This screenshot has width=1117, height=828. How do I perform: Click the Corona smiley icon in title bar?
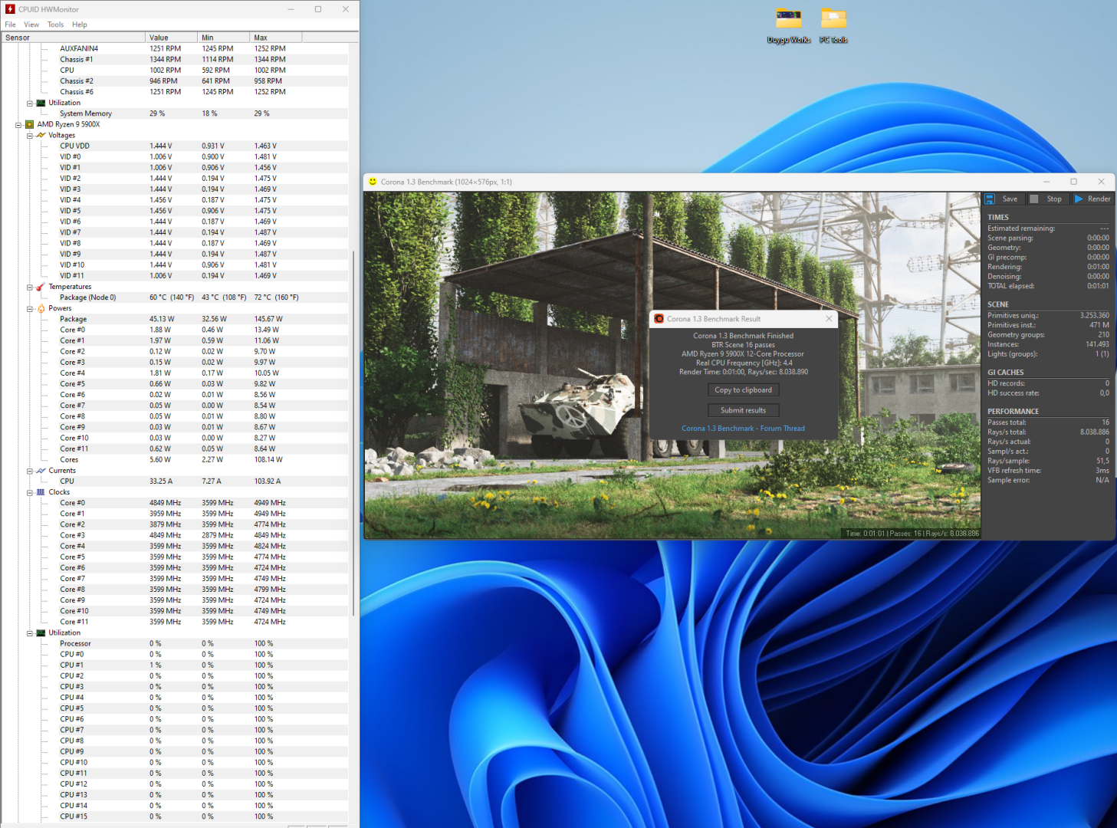click(373, 182)
